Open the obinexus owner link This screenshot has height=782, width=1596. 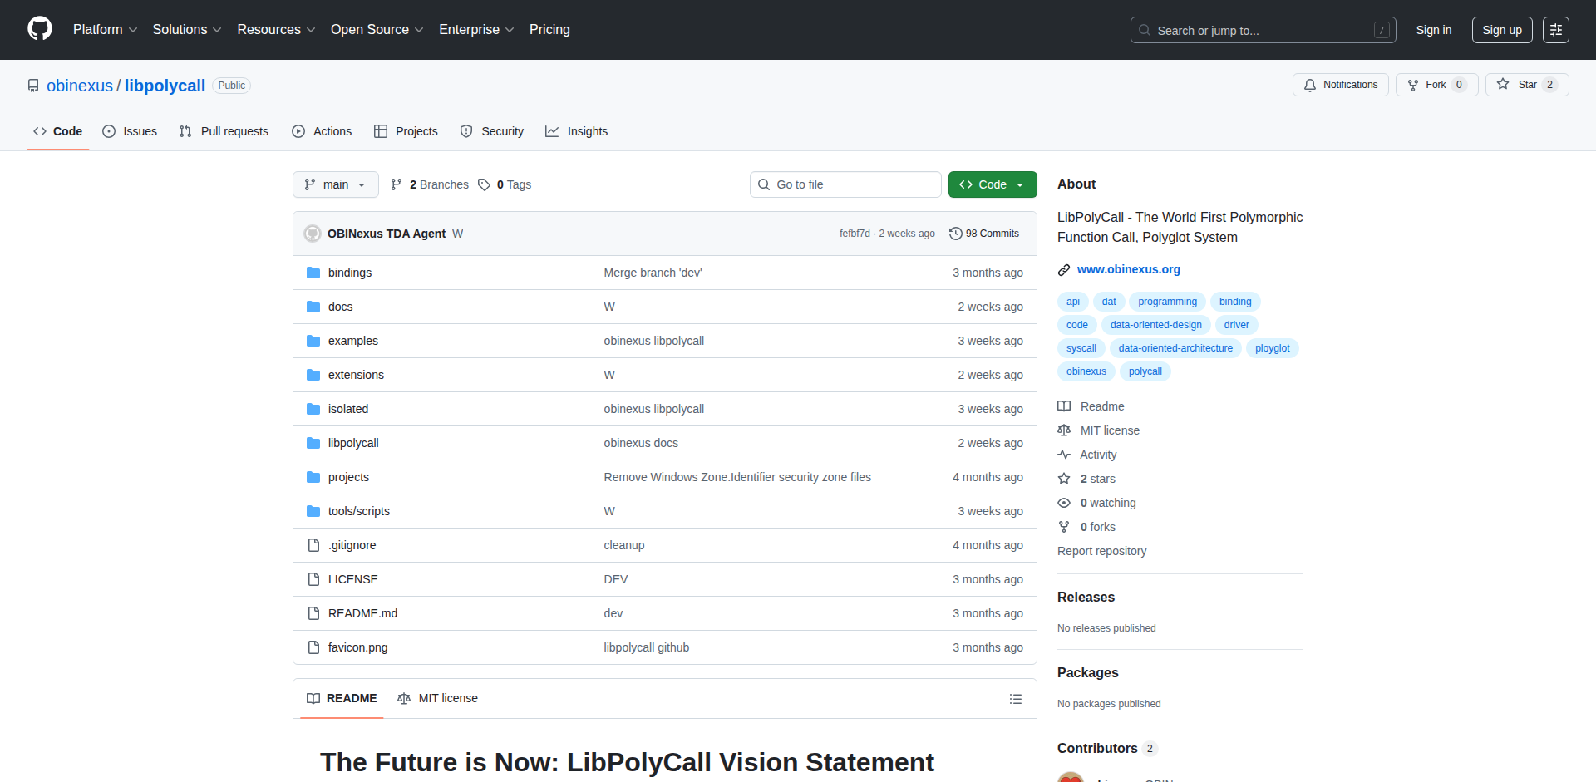coord(80,86)
